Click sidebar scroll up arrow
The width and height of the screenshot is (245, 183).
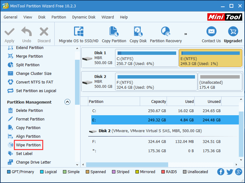(x=77, y=48)
